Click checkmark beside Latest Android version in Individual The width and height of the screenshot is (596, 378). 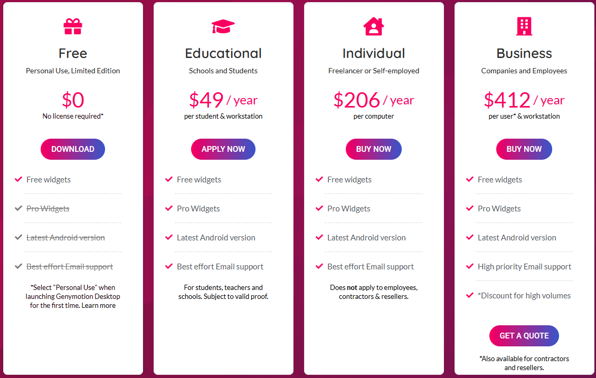pos(319,237)
